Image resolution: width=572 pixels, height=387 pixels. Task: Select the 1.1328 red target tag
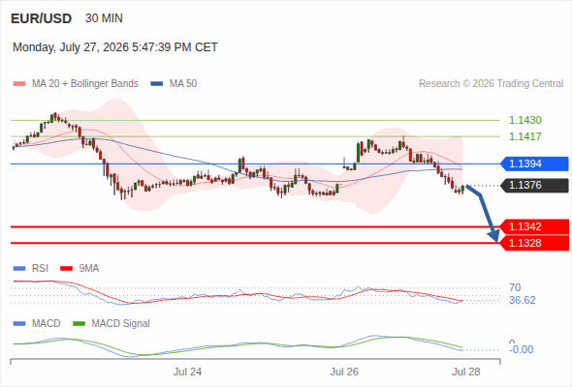535,243
